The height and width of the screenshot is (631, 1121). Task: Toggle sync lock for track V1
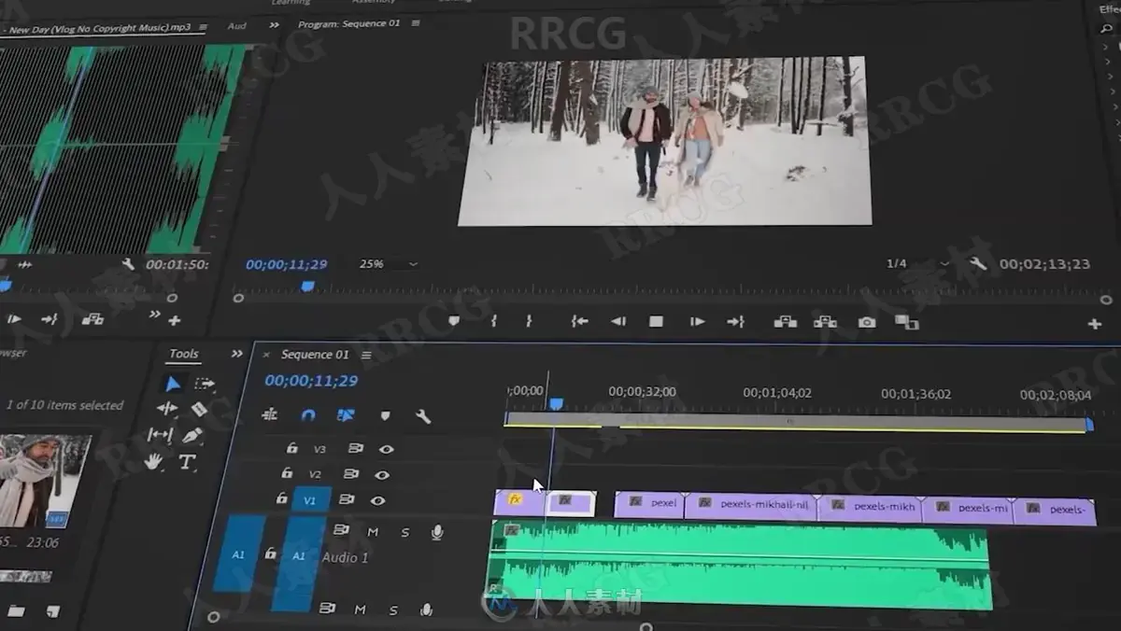click(347, 499)
